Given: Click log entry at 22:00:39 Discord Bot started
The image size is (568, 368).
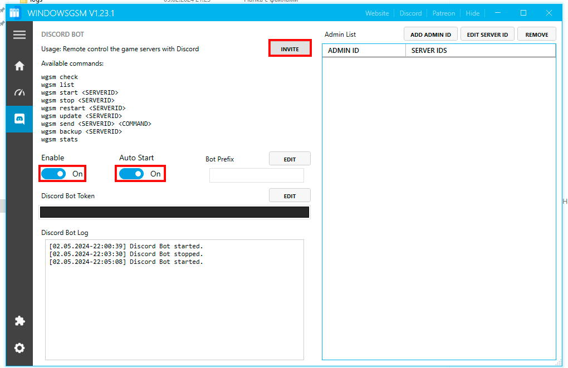Looking at the screenshot, I should (126, 246).
